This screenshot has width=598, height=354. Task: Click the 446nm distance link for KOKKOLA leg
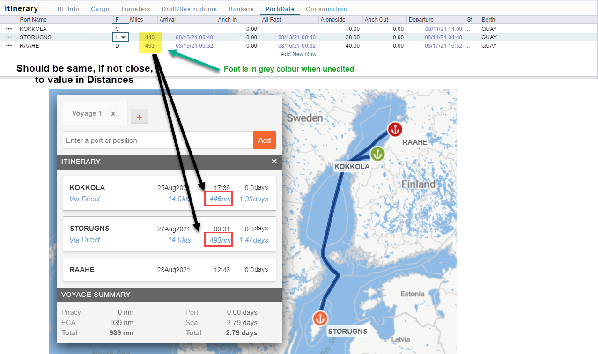(218, 199)
